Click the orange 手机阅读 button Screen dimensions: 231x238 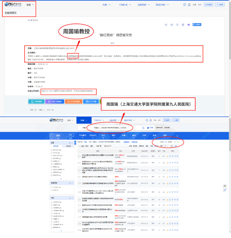pos(36,102)
